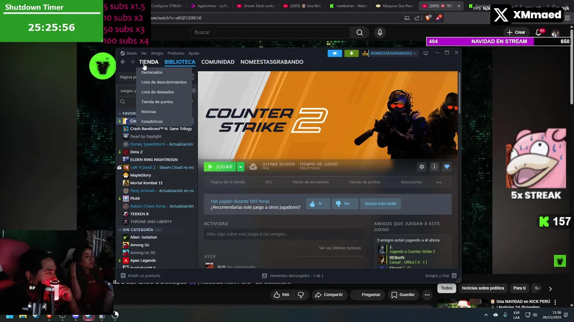
Task: Select Noticias from the TIENDA menu
Action: 148,111
